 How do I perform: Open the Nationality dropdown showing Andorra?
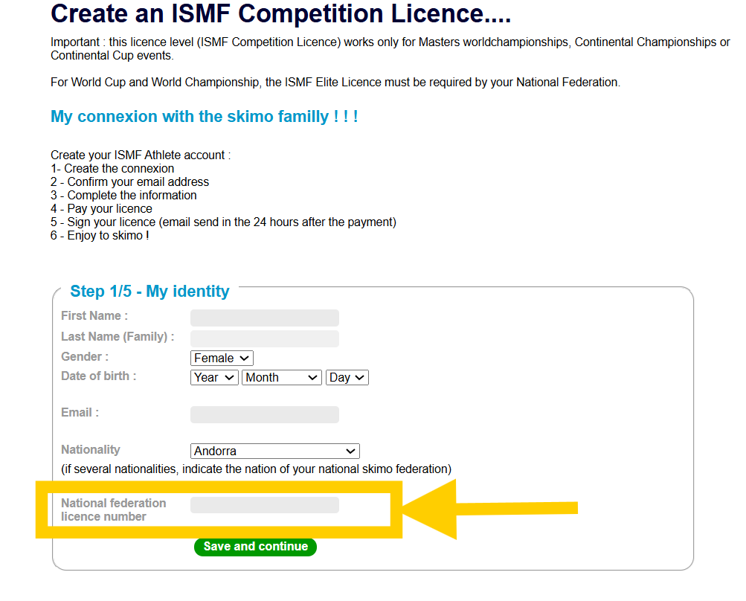274,451
